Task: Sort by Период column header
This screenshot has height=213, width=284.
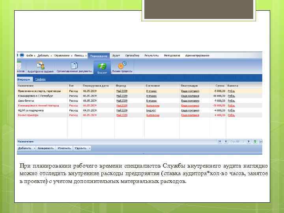Action: pos(129,86)
